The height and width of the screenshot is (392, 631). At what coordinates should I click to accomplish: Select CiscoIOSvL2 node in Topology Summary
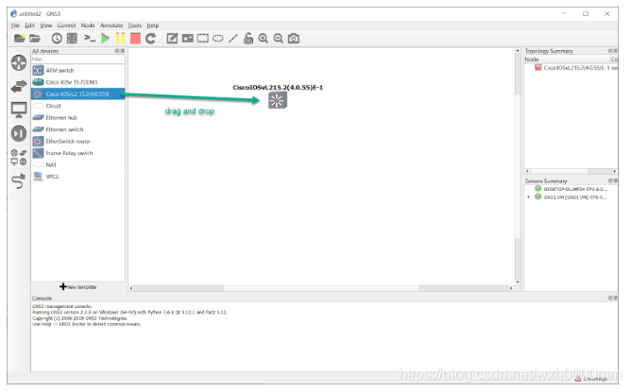coord(576,68)
